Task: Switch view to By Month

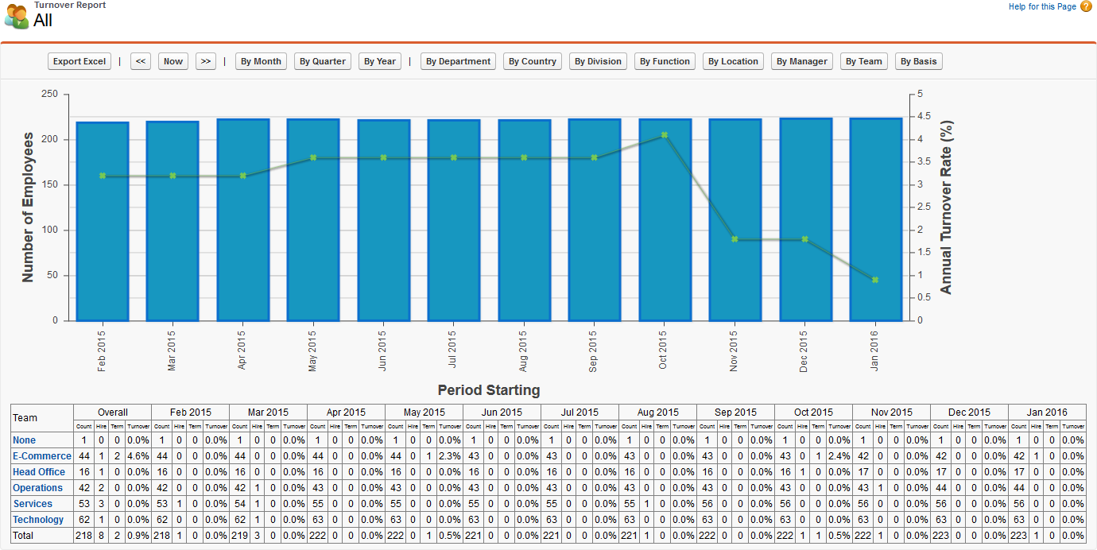Action: 261,61
